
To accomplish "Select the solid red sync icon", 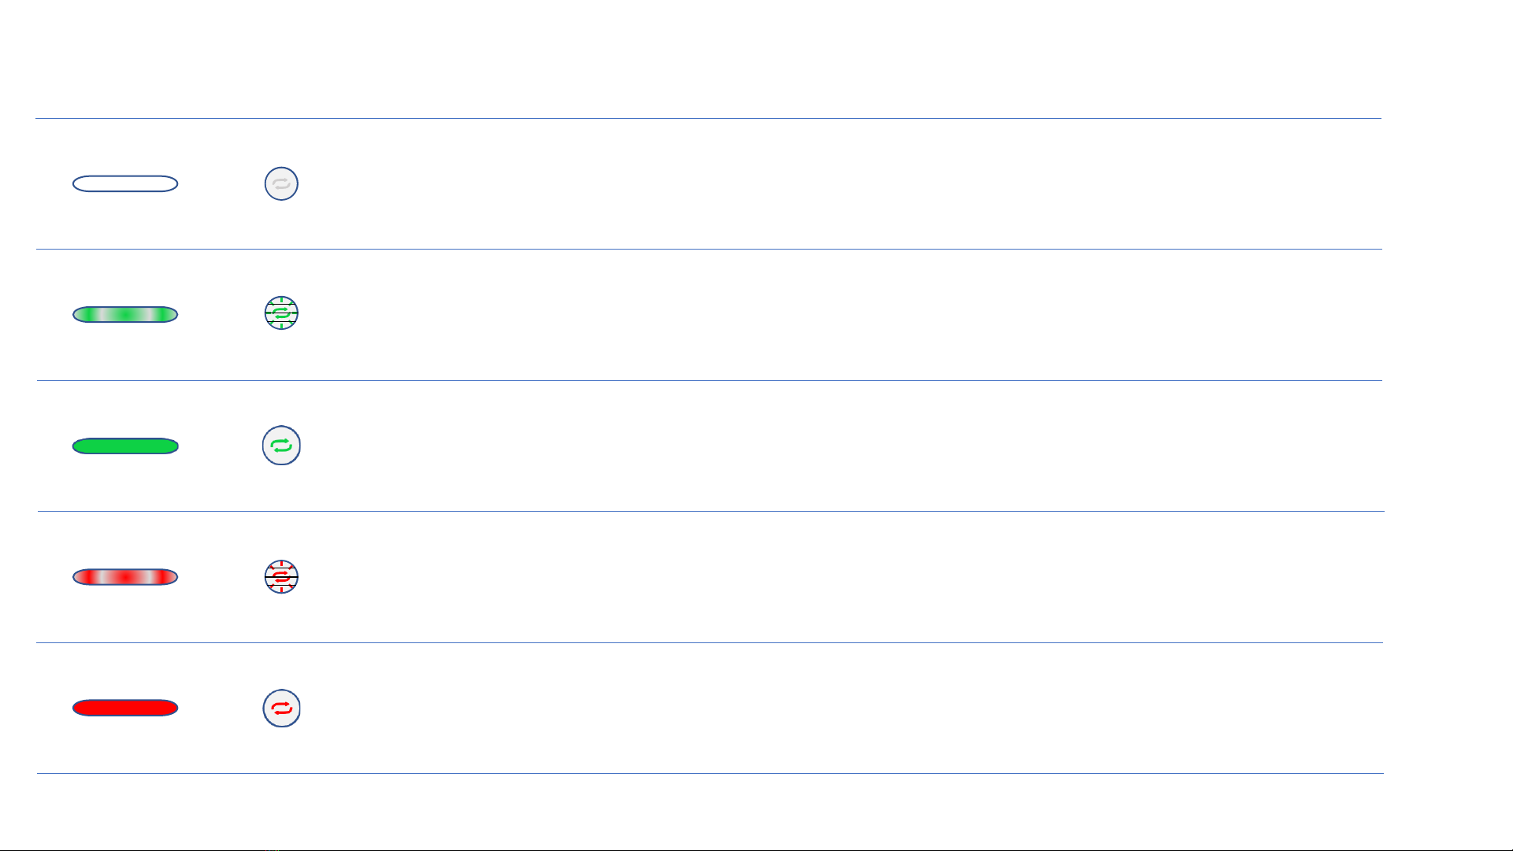I will (281, 709).
